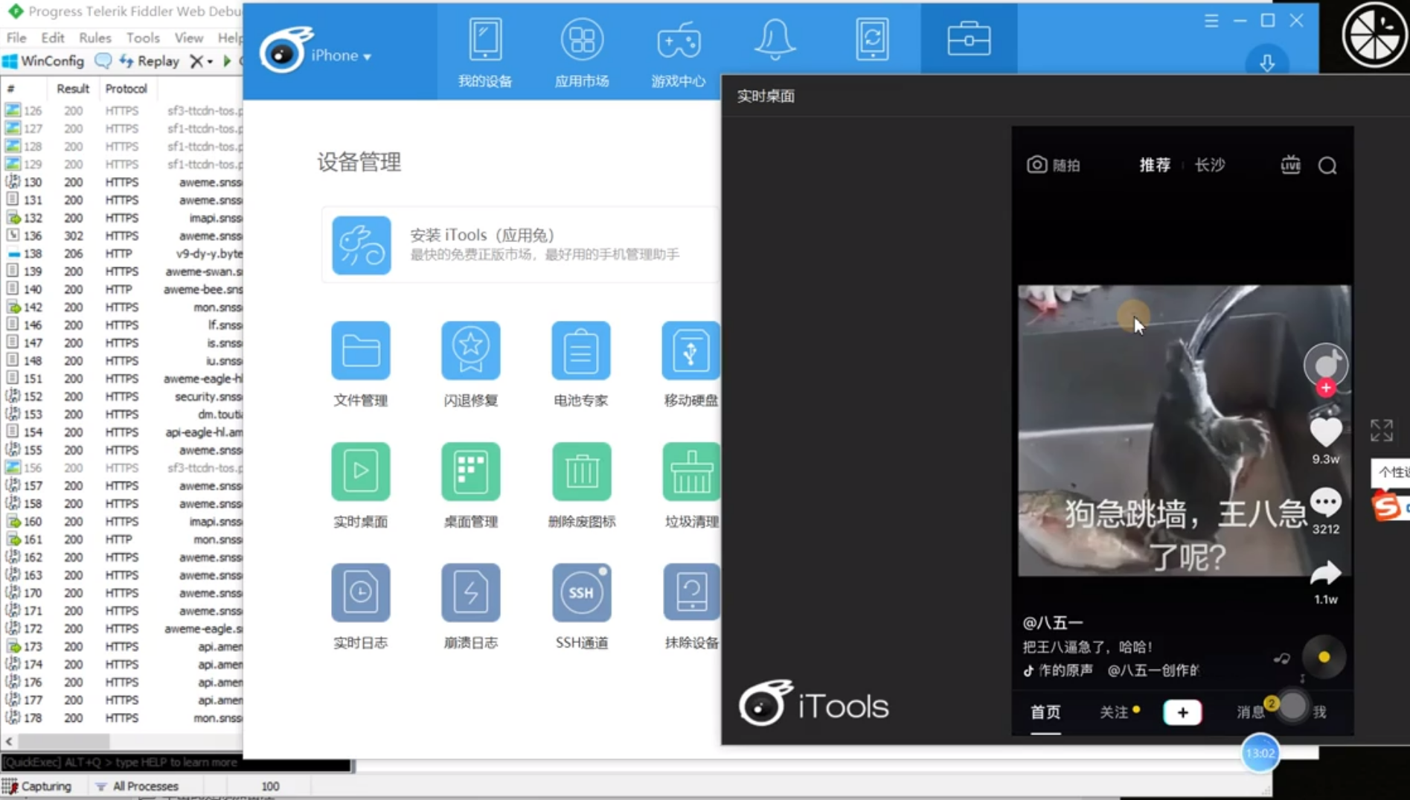
Task: Select Fiddler session row 138
Action: pos(123,254)
